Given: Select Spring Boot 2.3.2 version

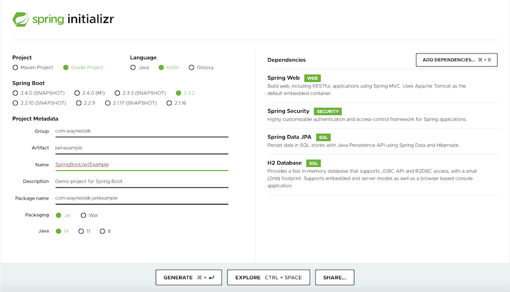Looking at the screenshot, I should click(178, 93).
